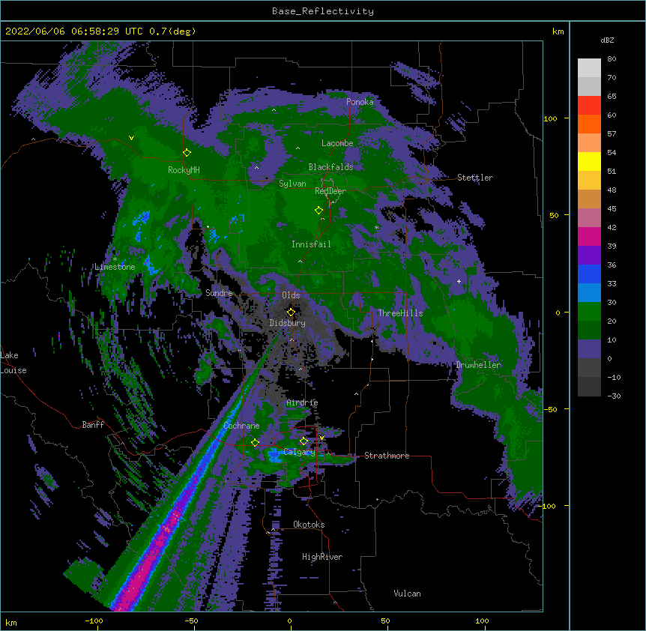
Task: Select the magenta 42–39 dBZ legend swatch
Action: tap(589, 236)
